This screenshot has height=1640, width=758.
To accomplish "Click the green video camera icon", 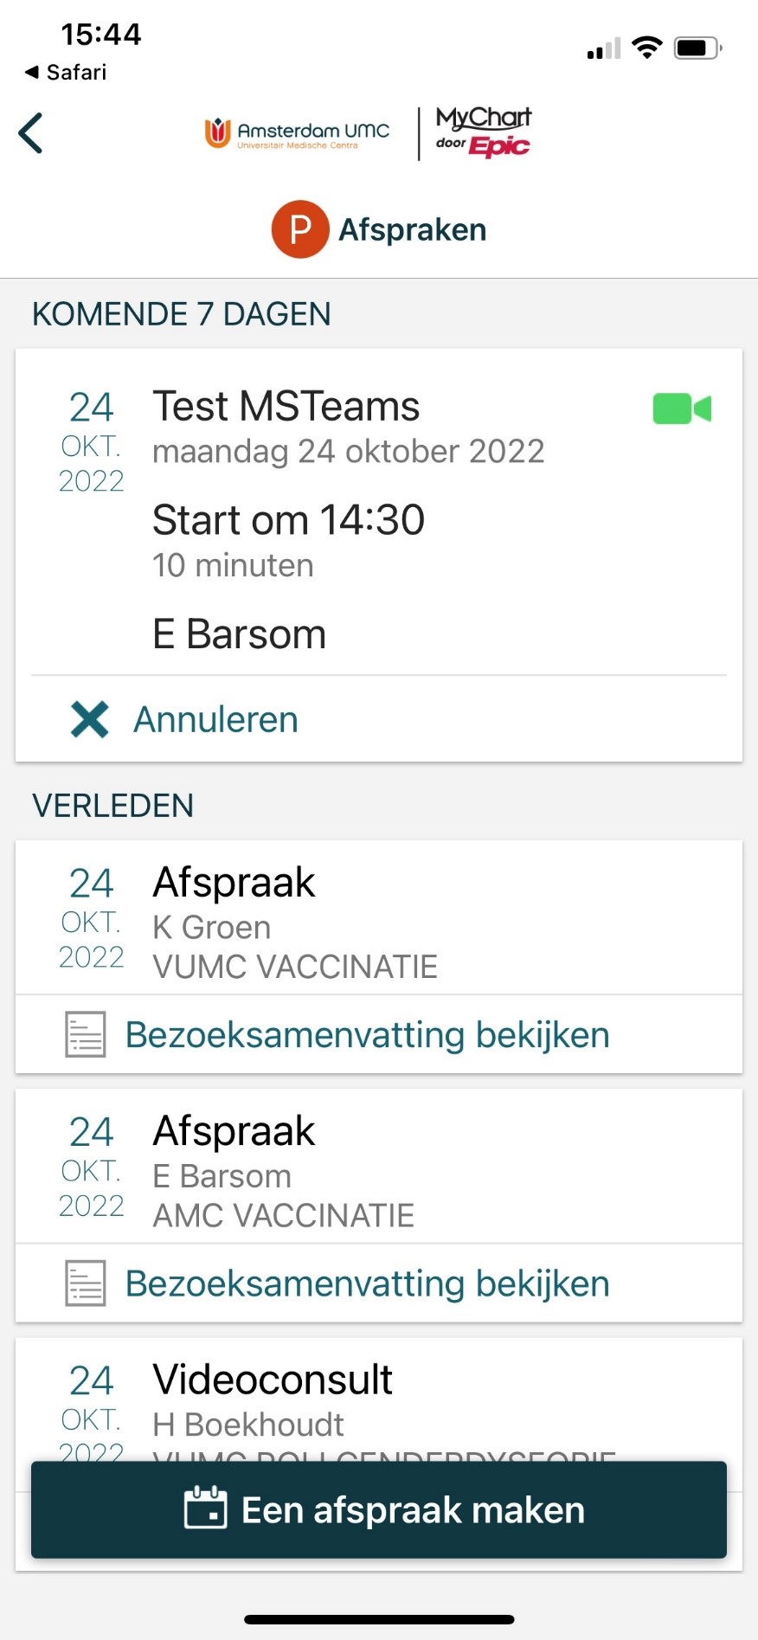I will [682, 408].
